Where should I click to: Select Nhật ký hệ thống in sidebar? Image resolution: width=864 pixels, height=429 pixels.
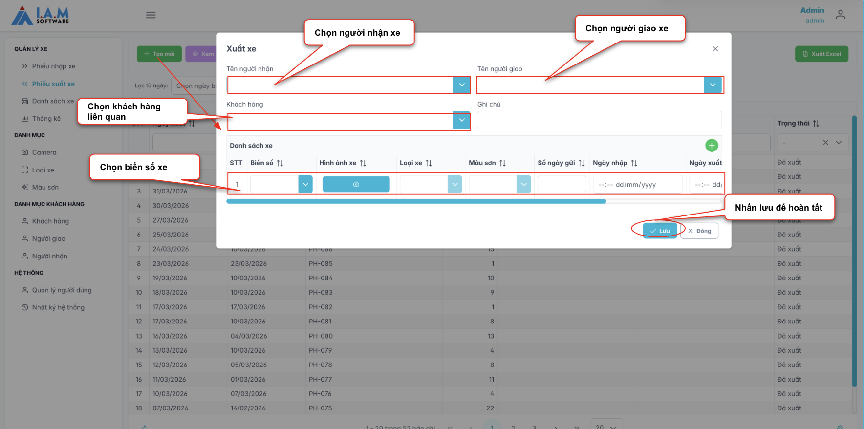pos(58,307)
